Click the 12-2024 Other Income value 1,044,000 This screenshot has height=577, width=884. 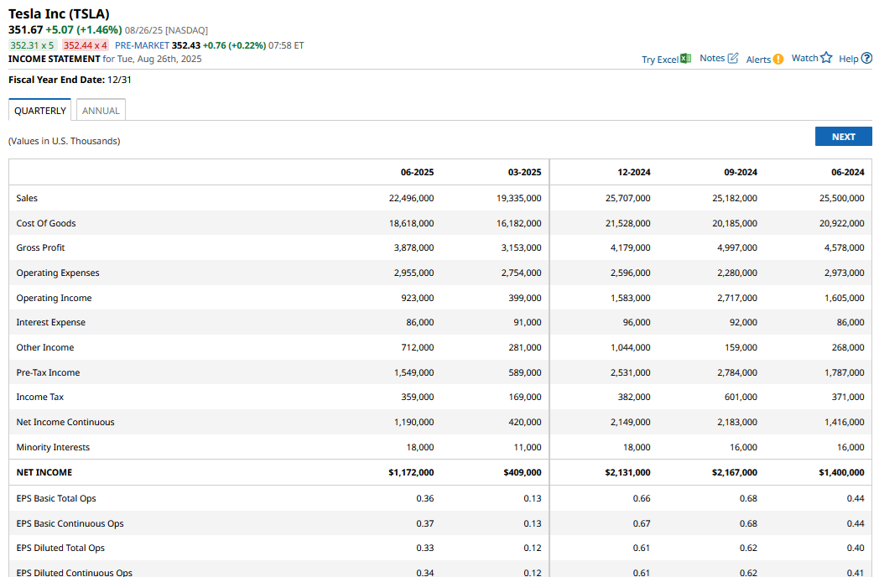point(631,348)
